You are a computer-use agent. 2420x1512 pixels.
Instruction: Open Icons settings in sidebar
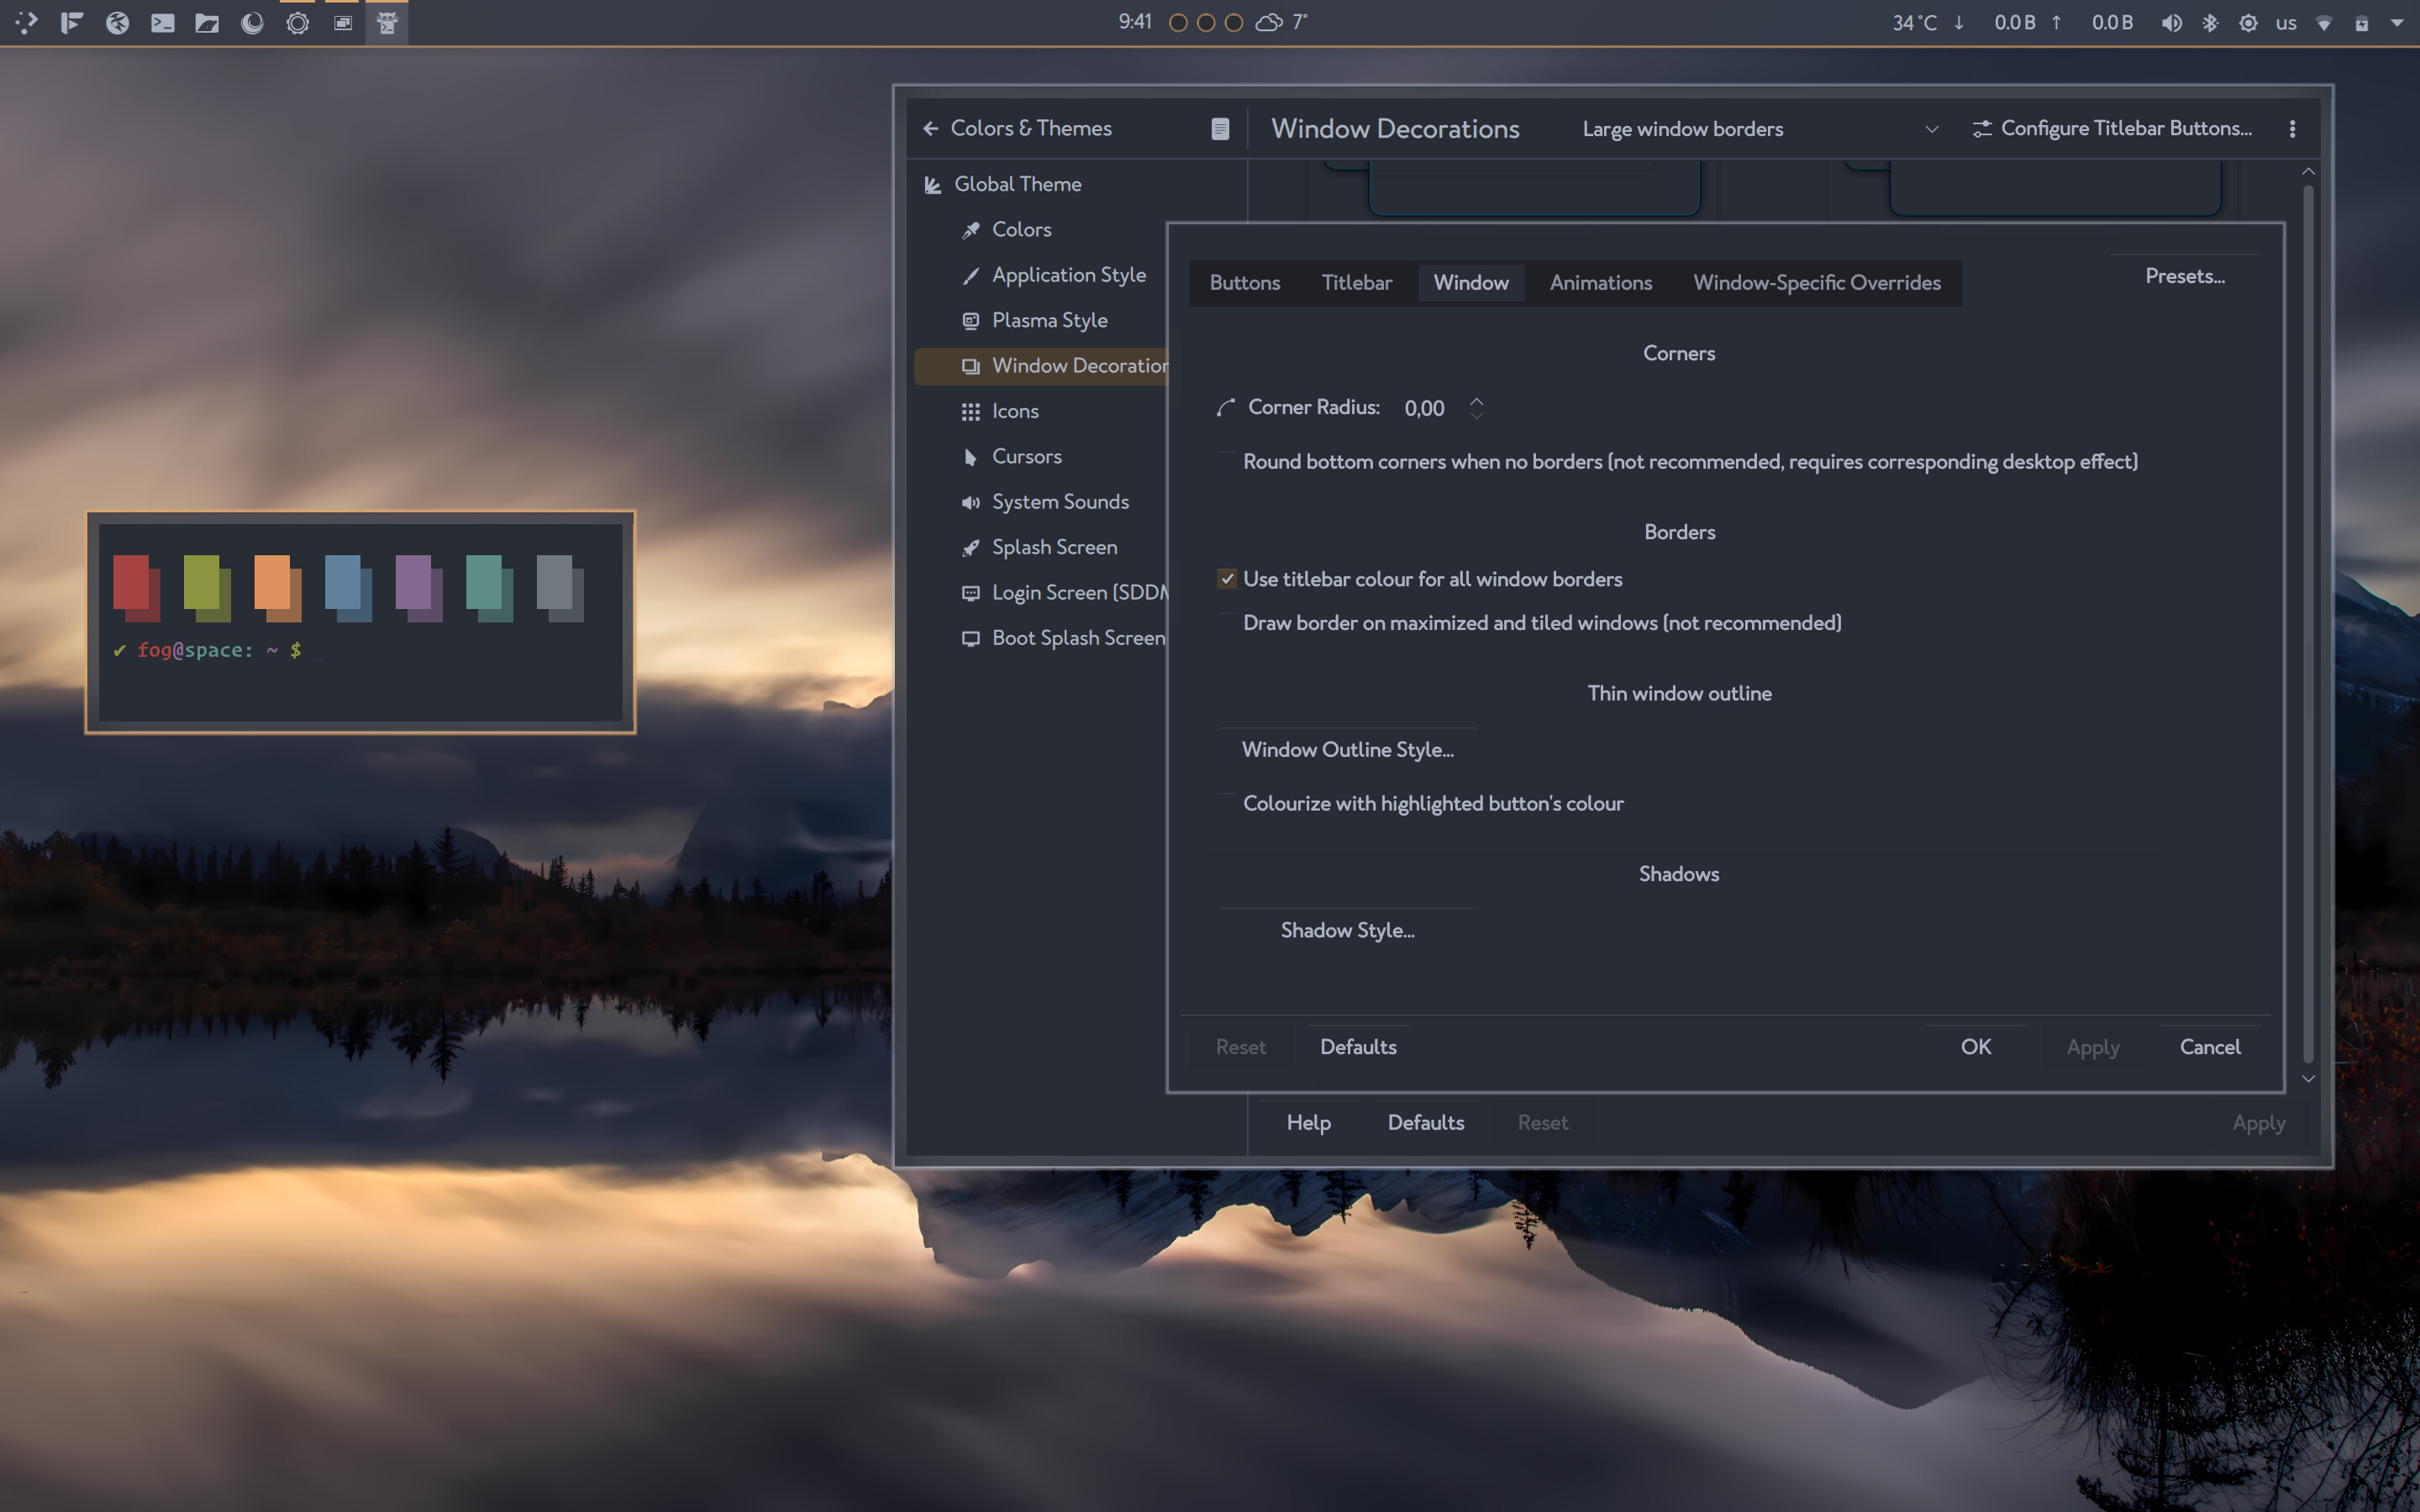pyautogui.click(x=1014, y=411)
